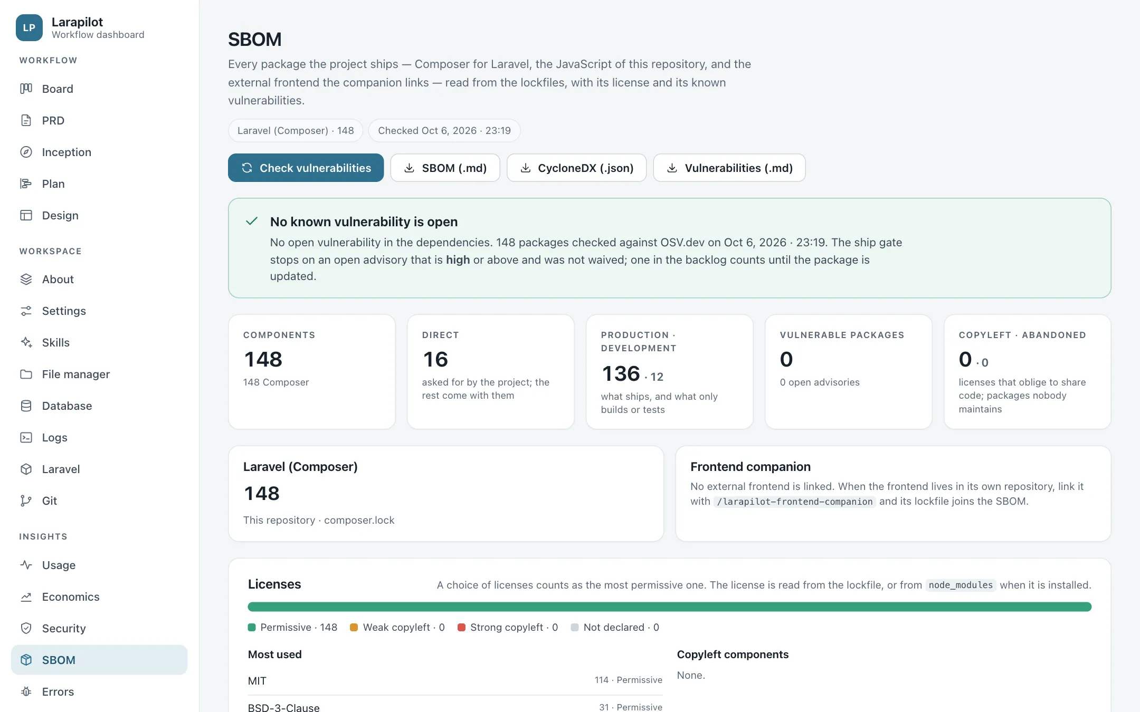1140x712 pixels.
Task: Download CycloneDX (.json) export
Action: tap(576, 168)
